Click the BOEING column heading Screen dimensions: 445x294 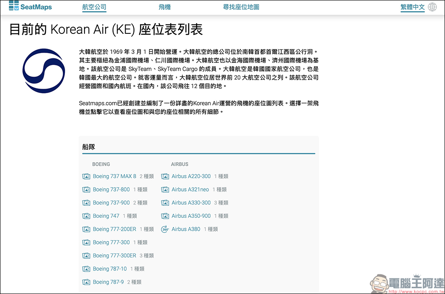pyautogui.click(x=101, y=164)
